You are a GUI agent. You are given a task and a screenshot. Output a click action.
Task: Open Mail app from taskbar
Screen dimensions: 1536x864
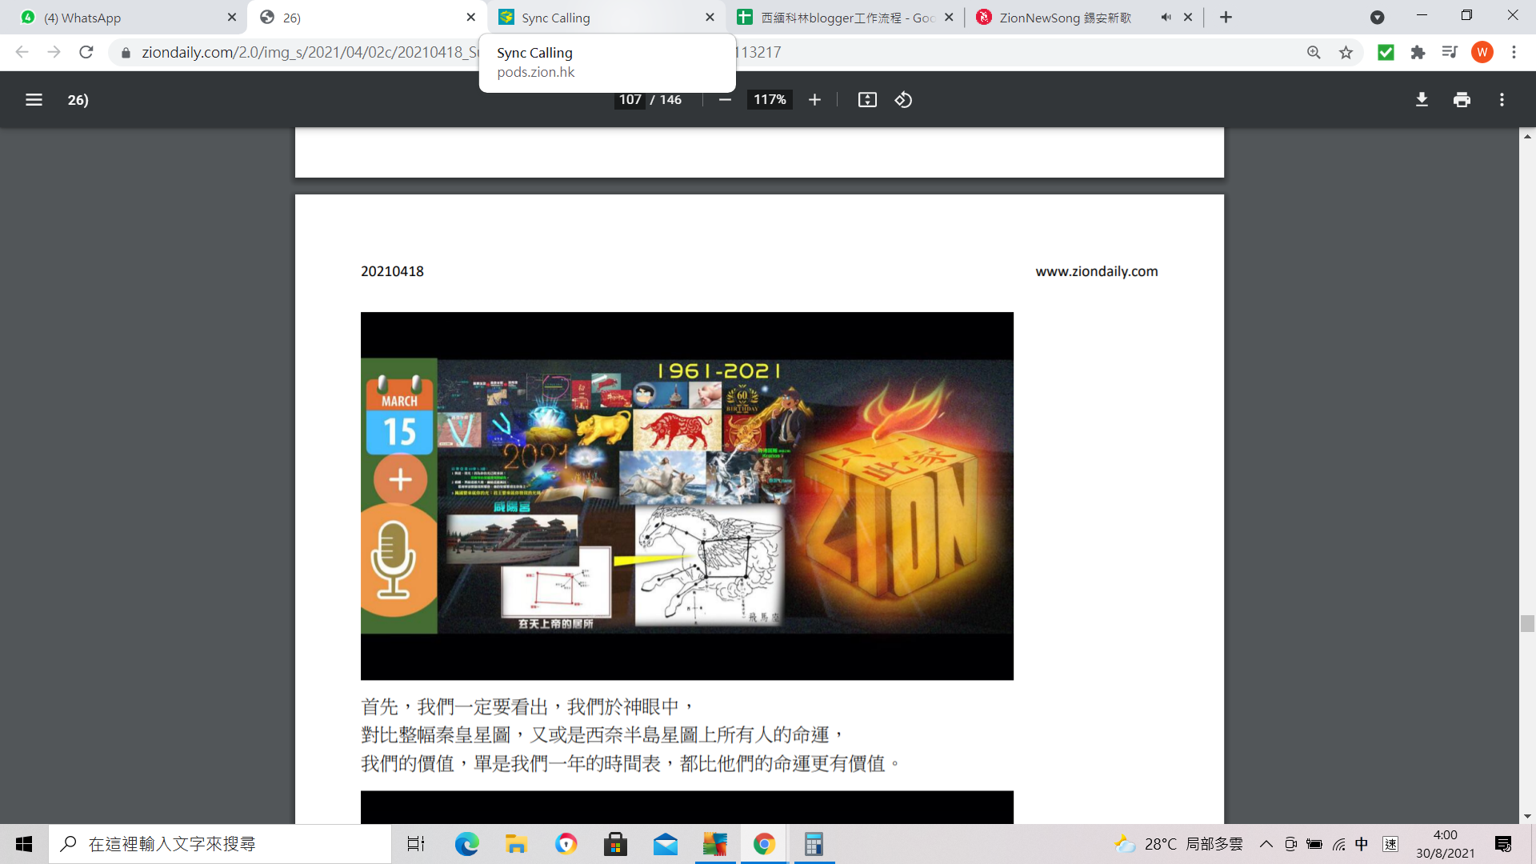(665, 844)
